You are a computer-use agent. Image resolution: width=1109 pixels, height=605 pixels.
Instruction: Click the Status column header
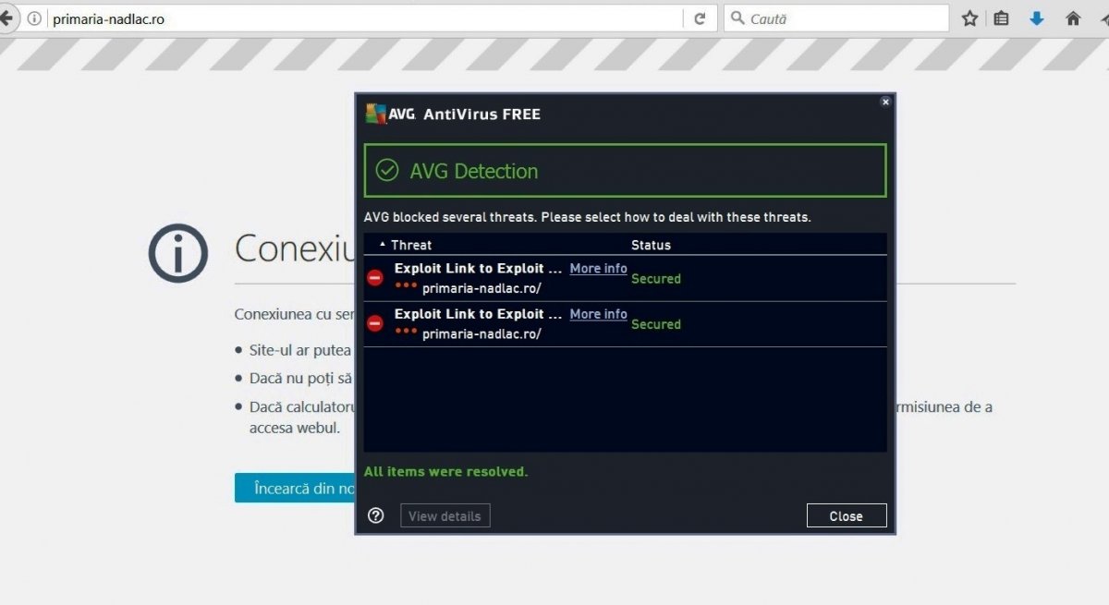[651, 245]
